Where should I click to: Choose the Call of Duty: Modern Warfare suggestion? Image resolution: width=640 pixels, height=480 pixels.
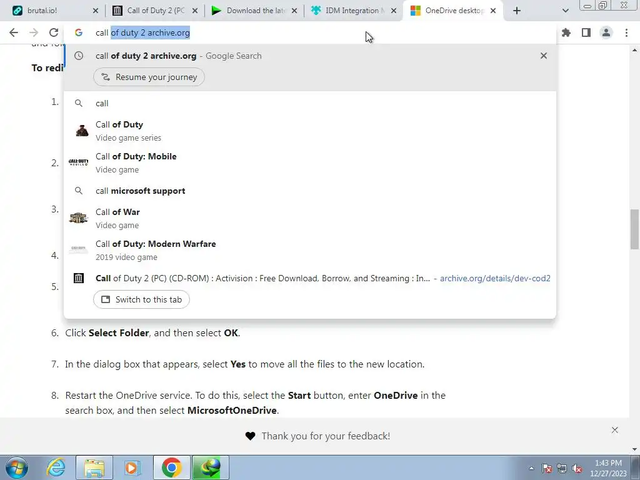click(310, 250)
